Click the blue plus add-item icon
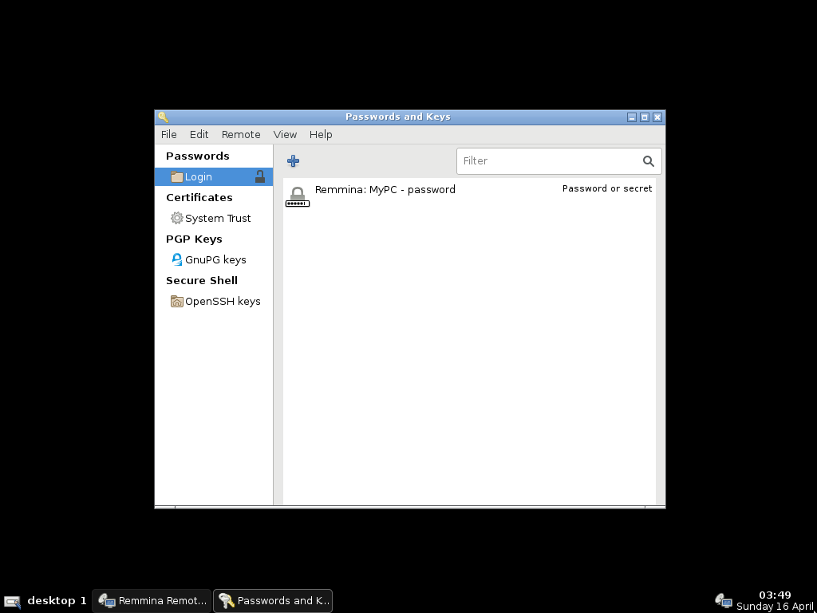The width and height of the screenshot is (817, 613). [293, 160]
